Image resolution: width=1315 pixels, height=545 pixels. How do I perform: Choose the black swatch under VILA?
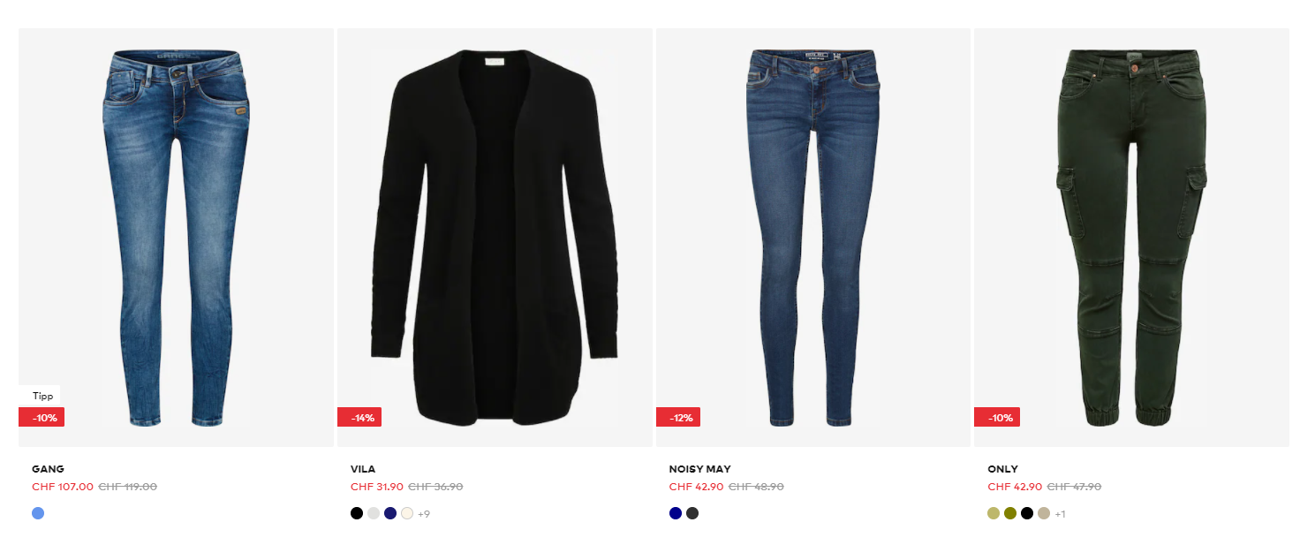(357, 513)
